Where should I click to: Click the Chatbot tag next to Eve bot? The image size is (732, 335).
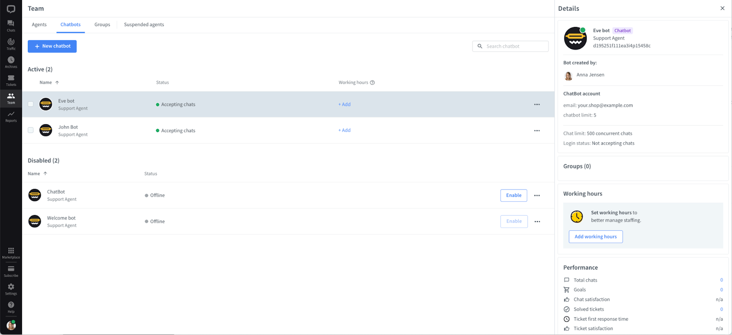click(x=623, y=31)
